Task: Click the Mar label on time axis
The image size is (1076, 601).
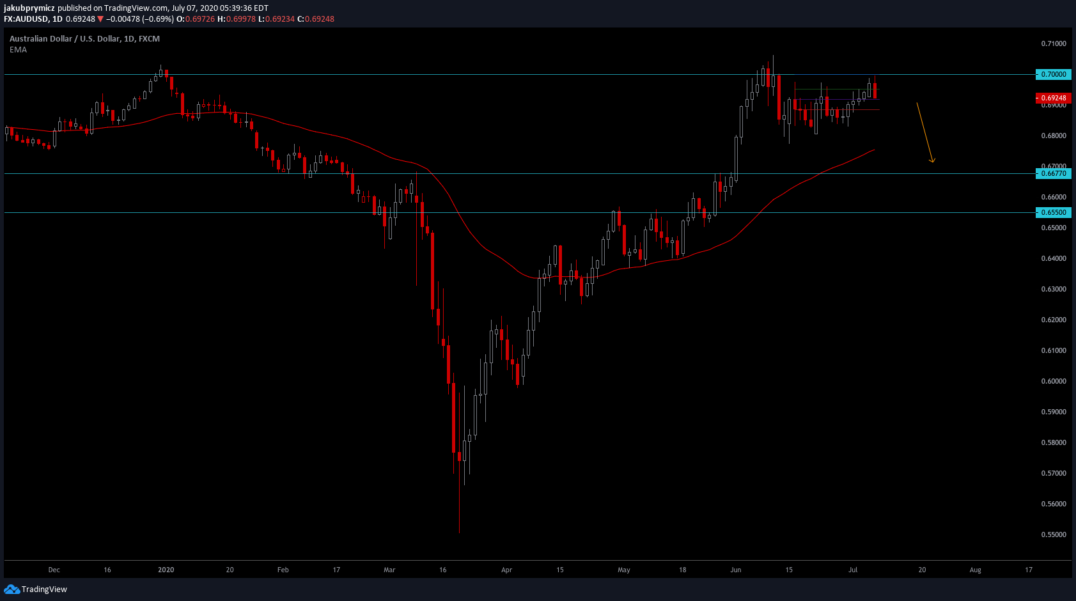Action: 389,570
